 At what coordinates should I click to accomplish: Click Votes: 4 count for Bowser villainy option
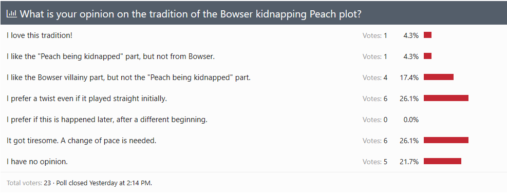coord(375,78)
